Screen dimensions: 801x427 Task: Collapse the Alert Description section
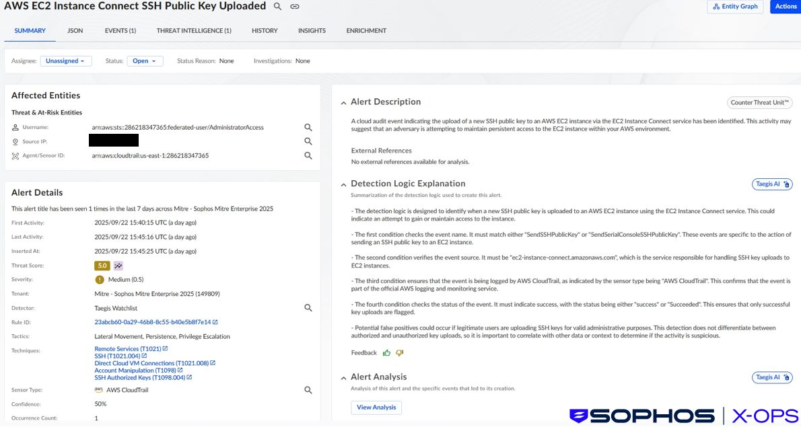pos(343,102)
